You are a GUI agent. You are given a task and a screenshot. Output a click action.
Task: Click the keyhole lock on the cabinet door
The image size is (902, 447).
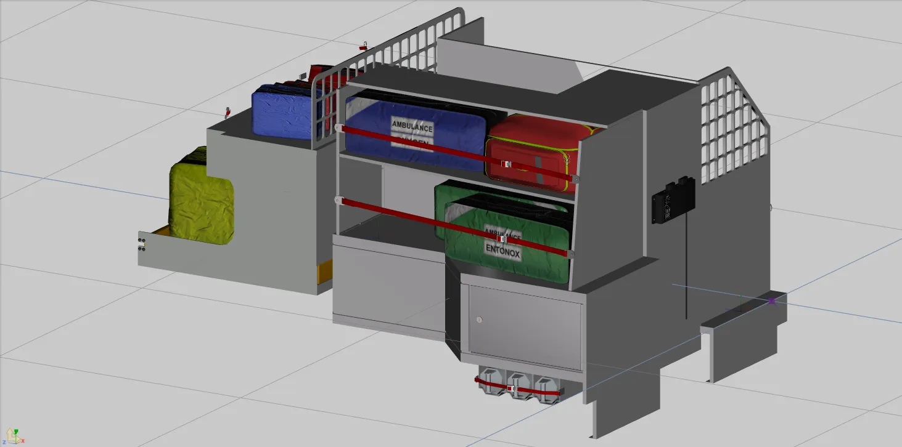pyautogui.click(x=479, y=320)
